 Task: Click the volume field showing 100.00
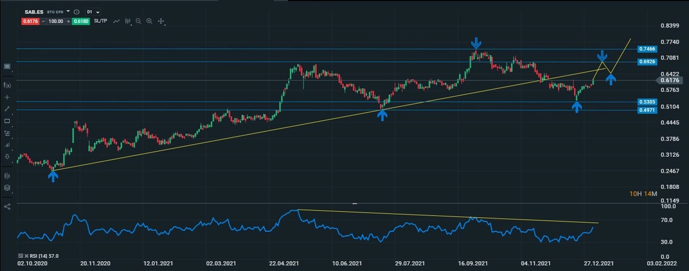[56, 21]
